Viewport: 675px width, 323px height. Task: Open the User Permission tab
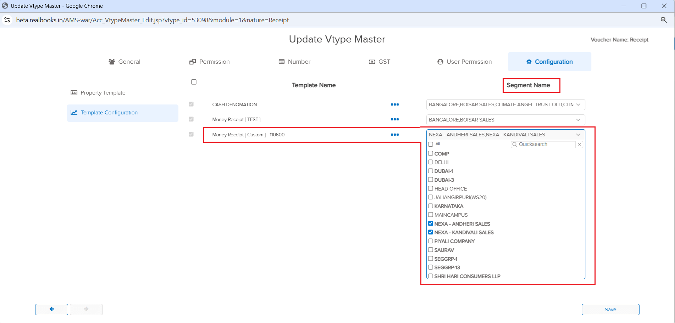pyautogui.click(x=464, y=62)
